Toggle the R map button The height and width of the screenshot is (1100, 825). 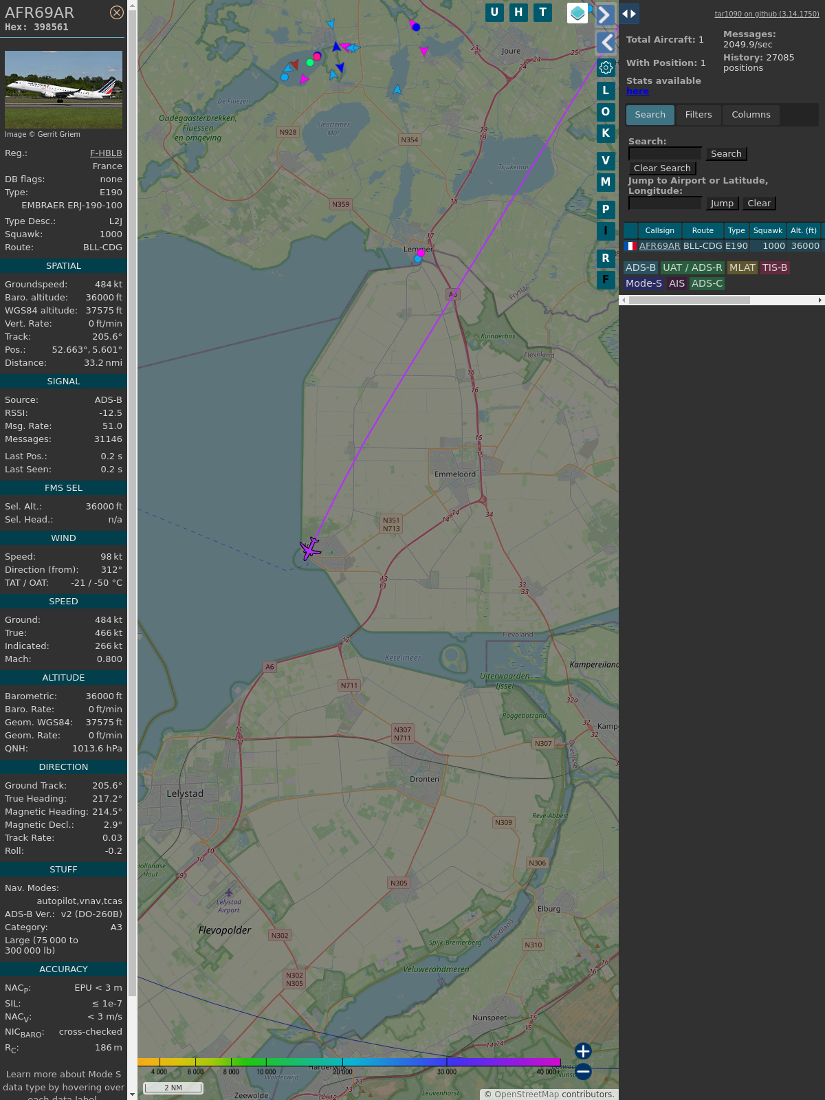606,258
